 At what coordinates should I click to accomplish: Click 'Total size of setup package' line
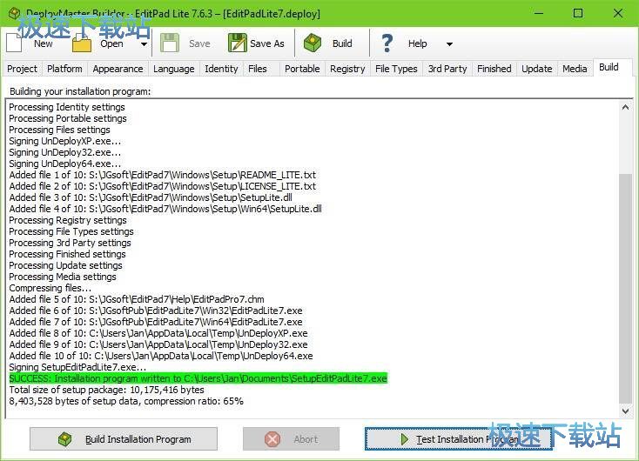[x=106, y=390]
